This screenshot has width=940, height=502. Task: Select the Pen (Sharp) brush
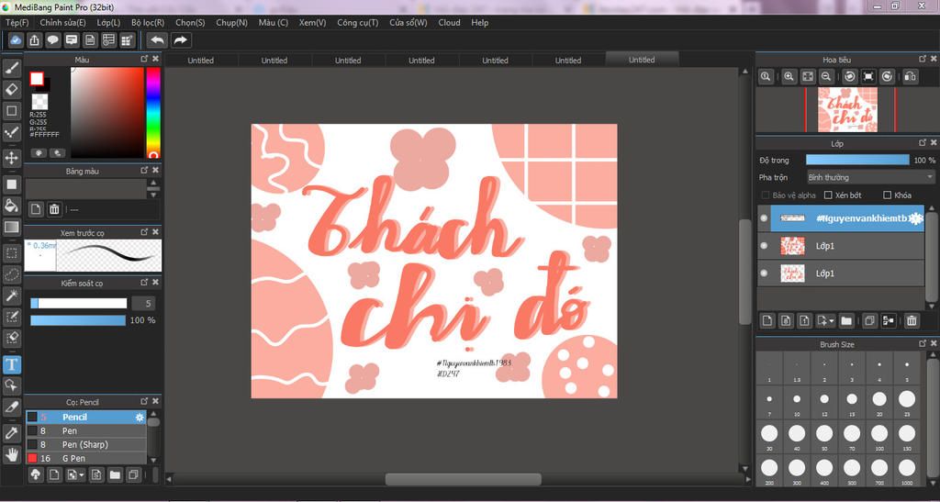click(x=85, y=444)
